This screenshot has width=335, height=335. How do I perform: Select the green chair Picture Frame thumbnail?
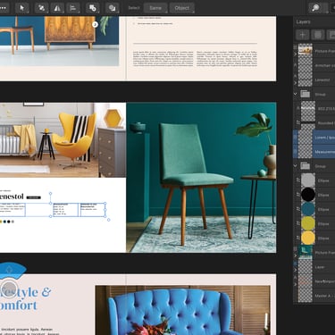(306, 252)
